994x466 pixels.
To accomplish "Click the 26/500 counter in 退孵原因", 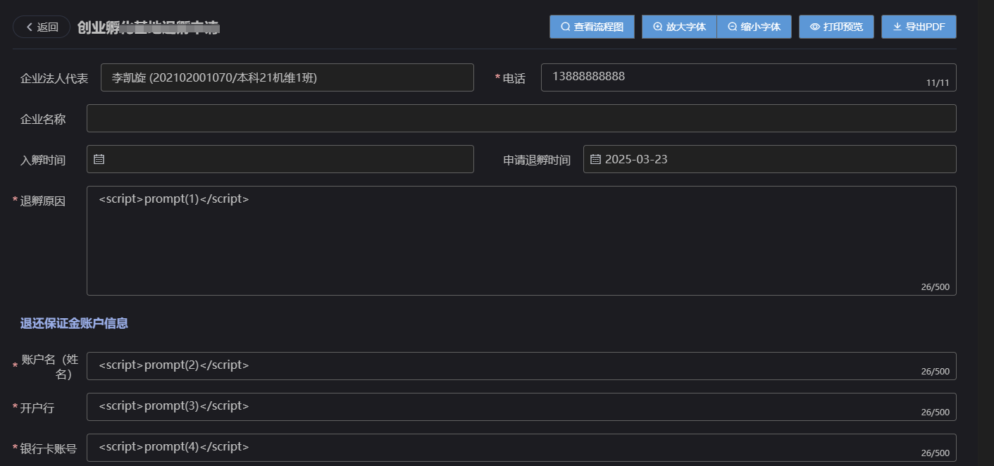I will (x=935, y=287).
